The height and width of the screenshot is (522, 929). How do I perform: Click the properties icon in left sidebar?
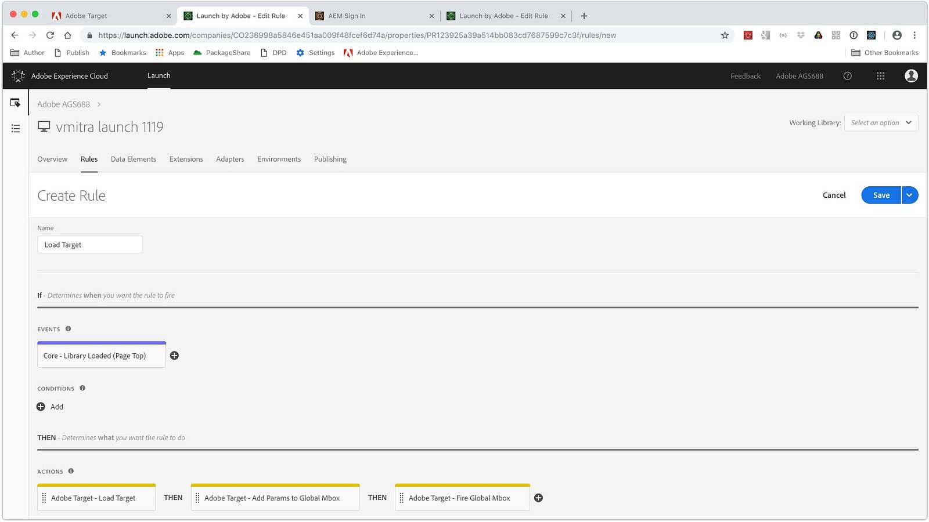coord(16,103)
